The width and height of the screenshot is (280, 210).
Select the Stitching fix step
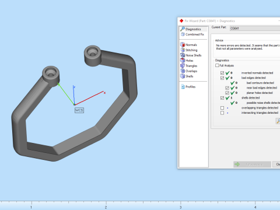tap(189, 50)
